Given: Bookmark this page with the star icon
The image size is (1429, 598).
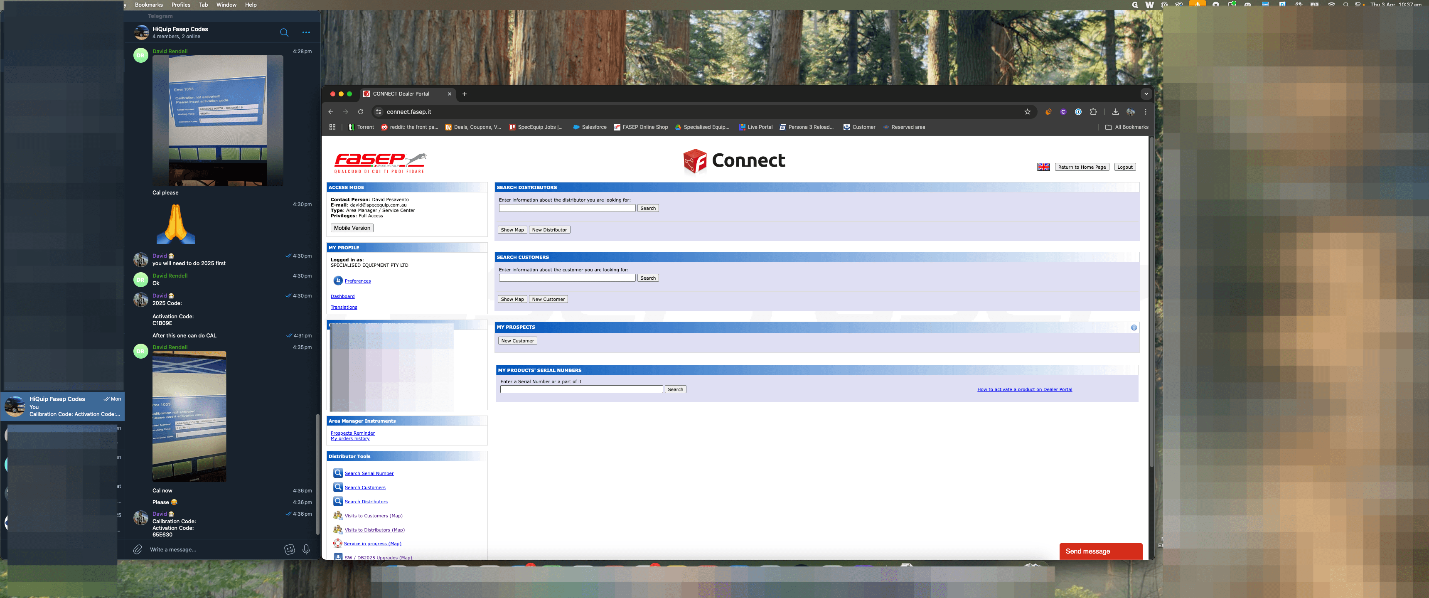Looking at the screenshot, I should click(x=1027, y=111).
